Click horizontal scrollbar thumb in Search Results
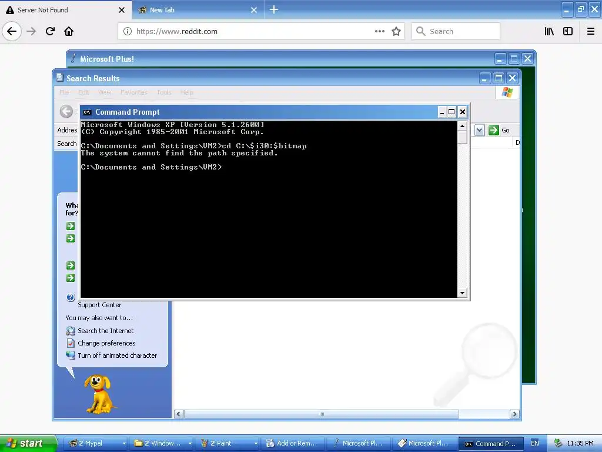Screen dimensions: 602x452 click(x=322, y=414)
